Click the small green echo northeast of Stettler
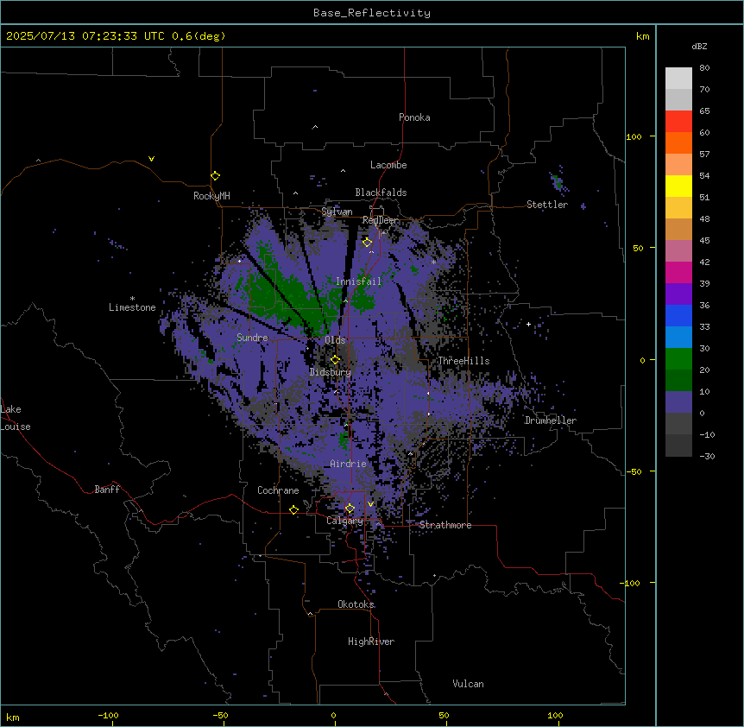Viewport: 744px width, 727px height. [x=557, y=182]
